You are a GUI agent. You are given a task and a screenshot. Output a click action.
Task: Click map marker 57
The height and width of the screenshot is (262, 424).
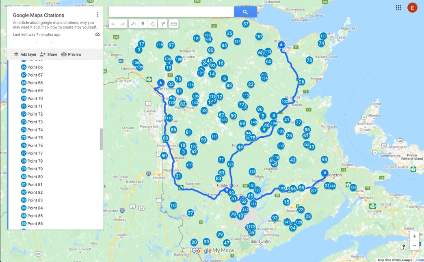pos(246,24)
